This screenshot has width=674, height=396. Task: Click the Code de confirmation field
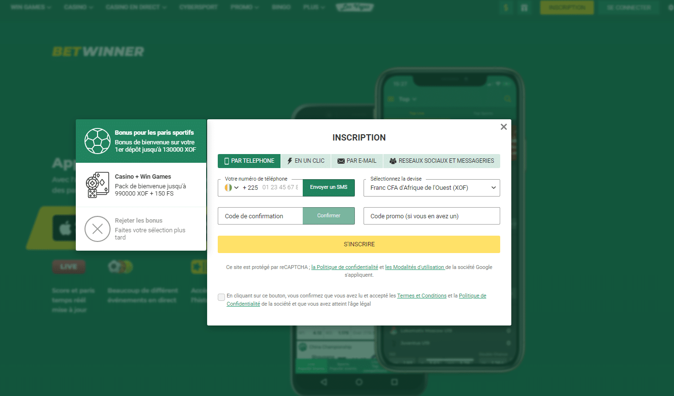pyautogui.click(x=260, y=216)
